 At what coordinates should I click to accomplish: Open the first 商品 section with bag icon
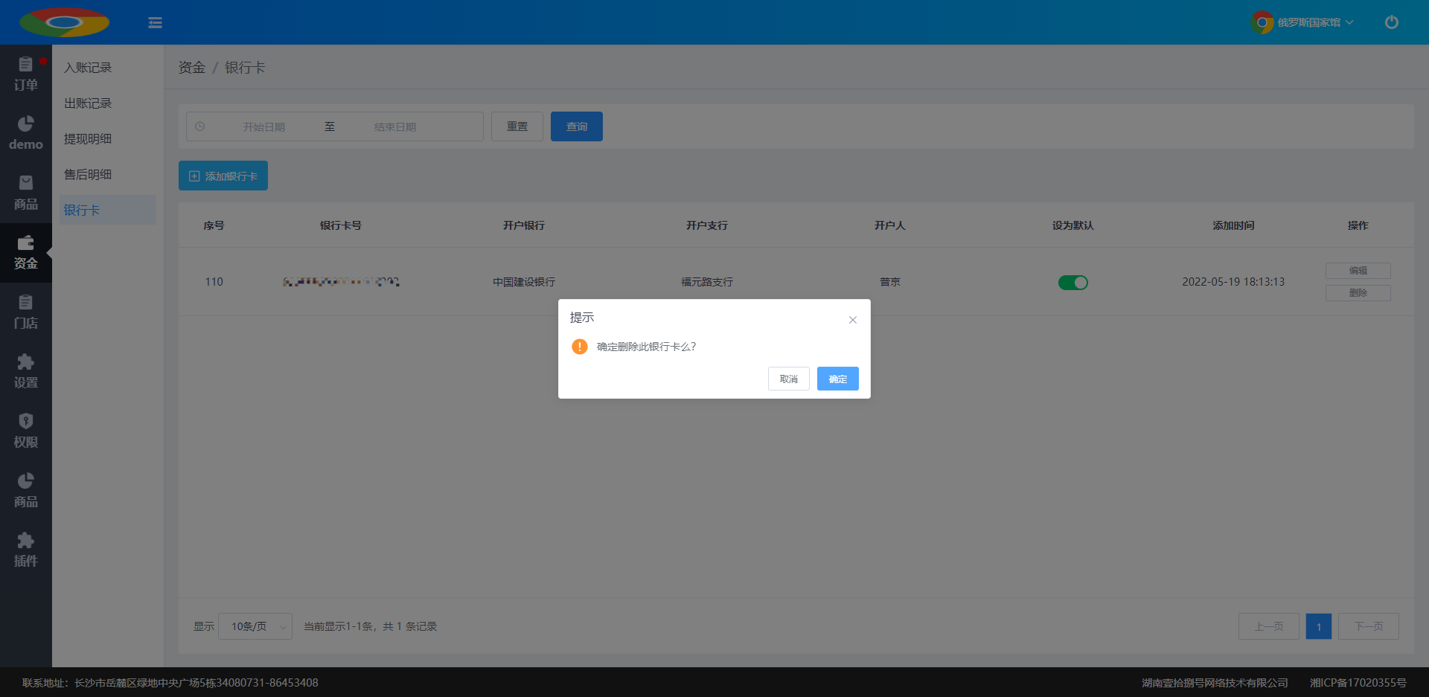(26, 193)
